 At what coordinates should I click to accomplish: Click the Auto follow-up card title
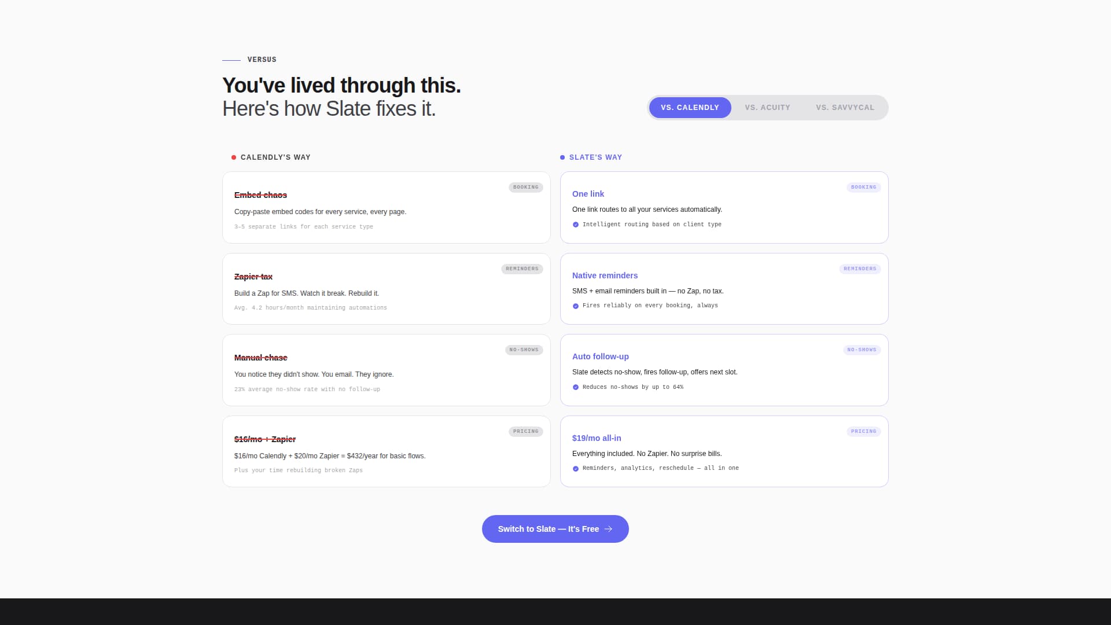(600, 356)
